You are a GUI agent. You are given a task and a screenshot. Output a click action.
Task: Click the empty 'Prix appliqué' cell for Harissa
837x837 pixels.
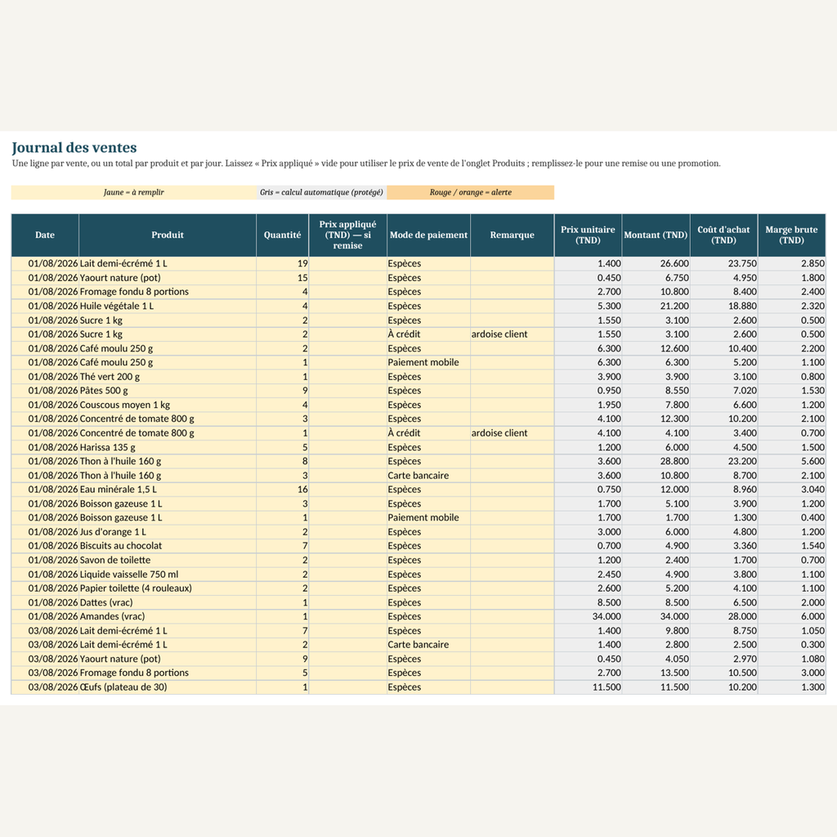347,447
